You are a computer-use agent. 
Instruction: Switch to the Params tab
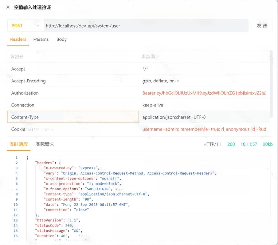point(41,39)
